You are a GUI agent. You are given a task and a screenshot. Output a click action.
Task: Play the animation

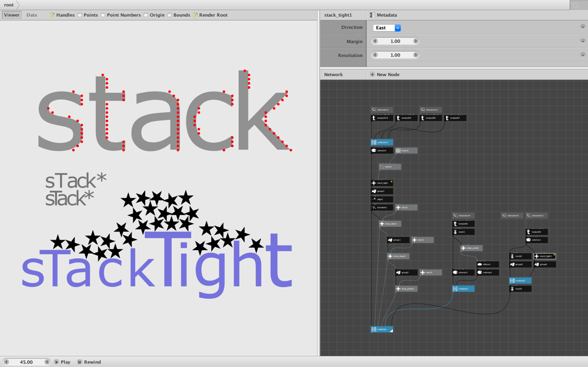(62, 362)
